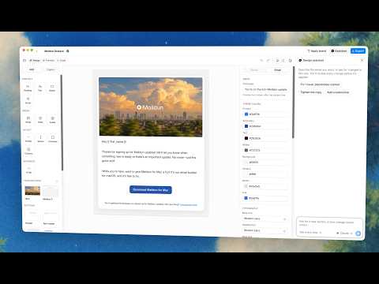Click the Add a testimonial suggestion
Viewport: 379px width, 284px height.
tap(338, 92)
